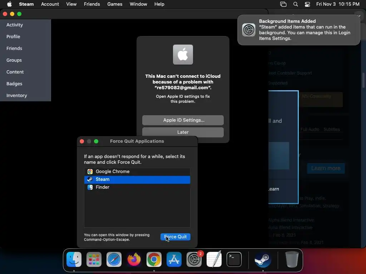Screen dimensions: 366x274
Task: Go to Activity in the Steam sidebar
Action: [14, 25]
